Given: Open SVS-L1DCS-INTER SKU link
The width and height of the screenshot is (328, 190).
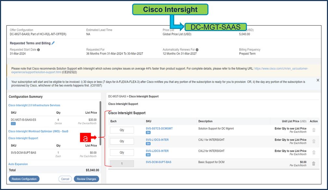Looking at the screenshot, I should tap(157, 140).
